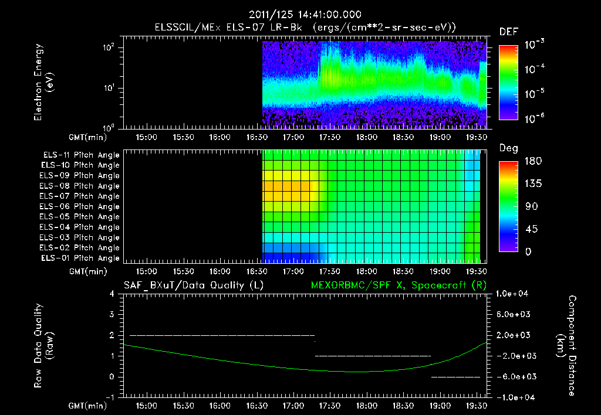Select the ELS-07 Pitch Angle row label
601x415 pixels.
pos(80,196)
